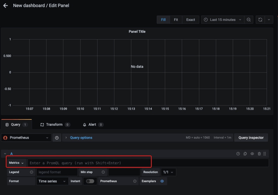This screenshot has height=195, width=278.
Task: Toggle Exemplars with the eye icon
Action: pos(162,181)
